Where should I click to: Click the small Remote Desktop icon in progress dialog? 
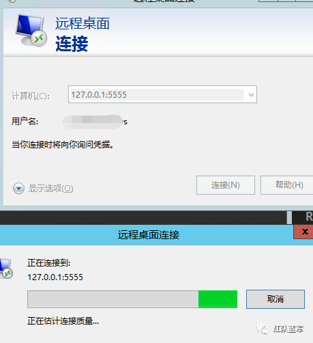pyautogui.click(x=6, y=269)
